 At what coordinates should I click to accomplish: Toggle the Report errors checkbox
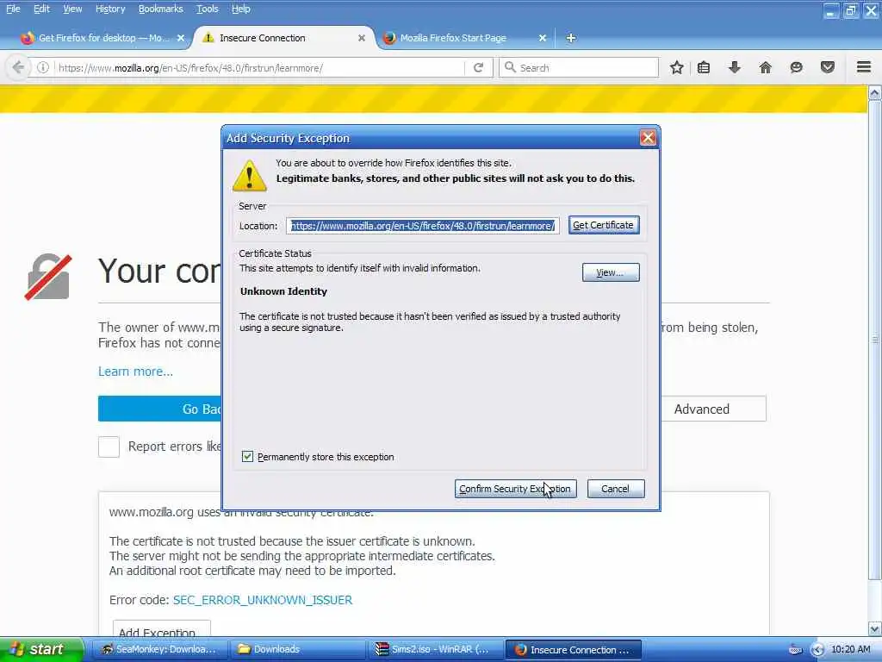109,447
